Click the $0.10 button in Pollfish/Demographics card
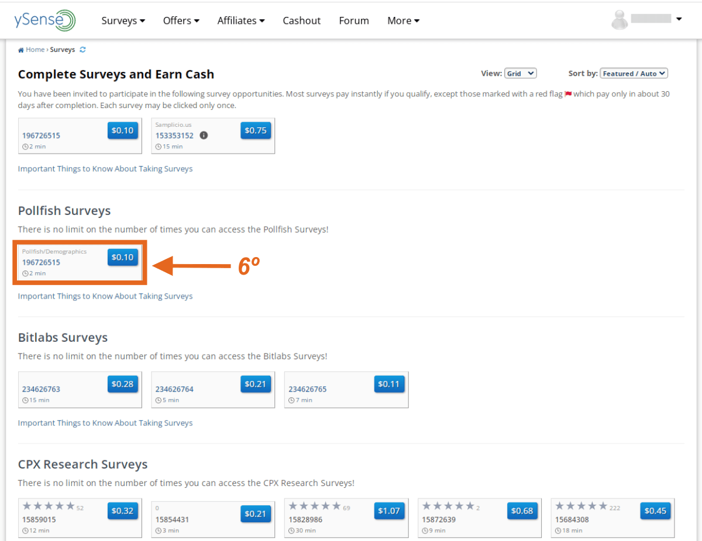Screen dimensions: 702x541 (x=123, y=257)
